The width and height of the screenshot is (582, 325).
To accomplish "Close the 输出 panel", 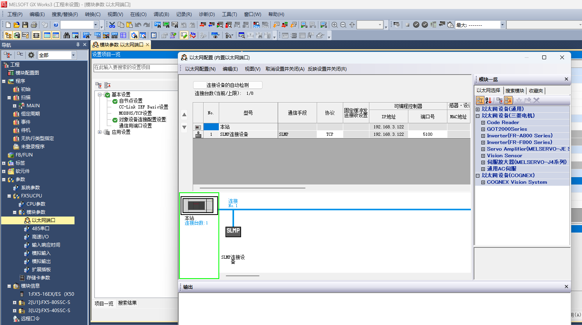I will click(x=566, y=287).
